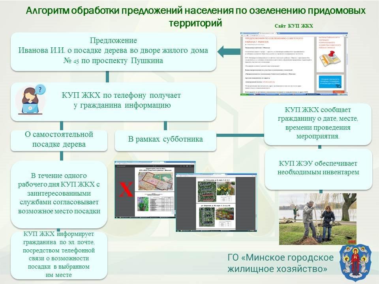379x284 pixels.
Task: Open the flower beds document screenshot
Action: pyautogui.click(x=216, y=202)
